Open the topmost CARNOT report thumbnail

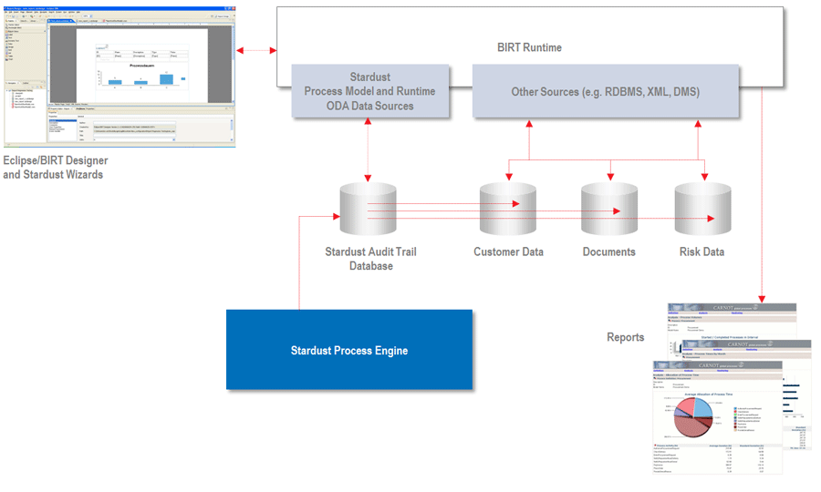point(732,320)
